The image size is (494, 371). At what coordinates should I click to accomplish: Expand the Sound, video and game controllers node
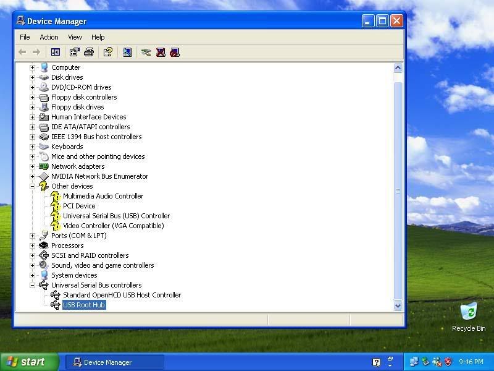pyautogui.click(x=33, y=265)
